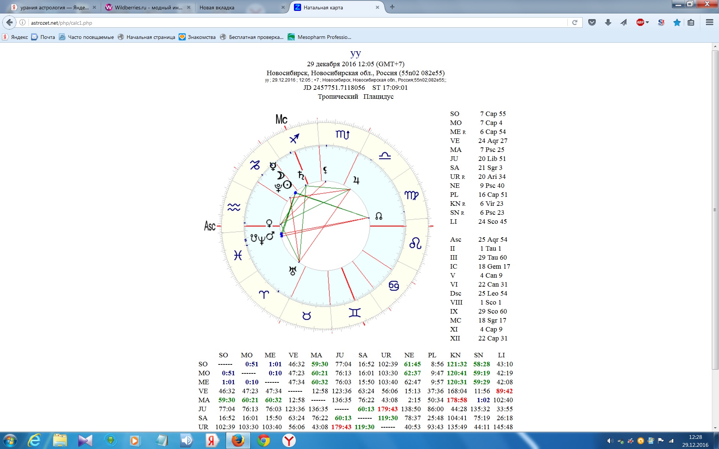The image size is (719, 449).
Task: Bookmark page with the star icon
Action: [x=677, y=22]
